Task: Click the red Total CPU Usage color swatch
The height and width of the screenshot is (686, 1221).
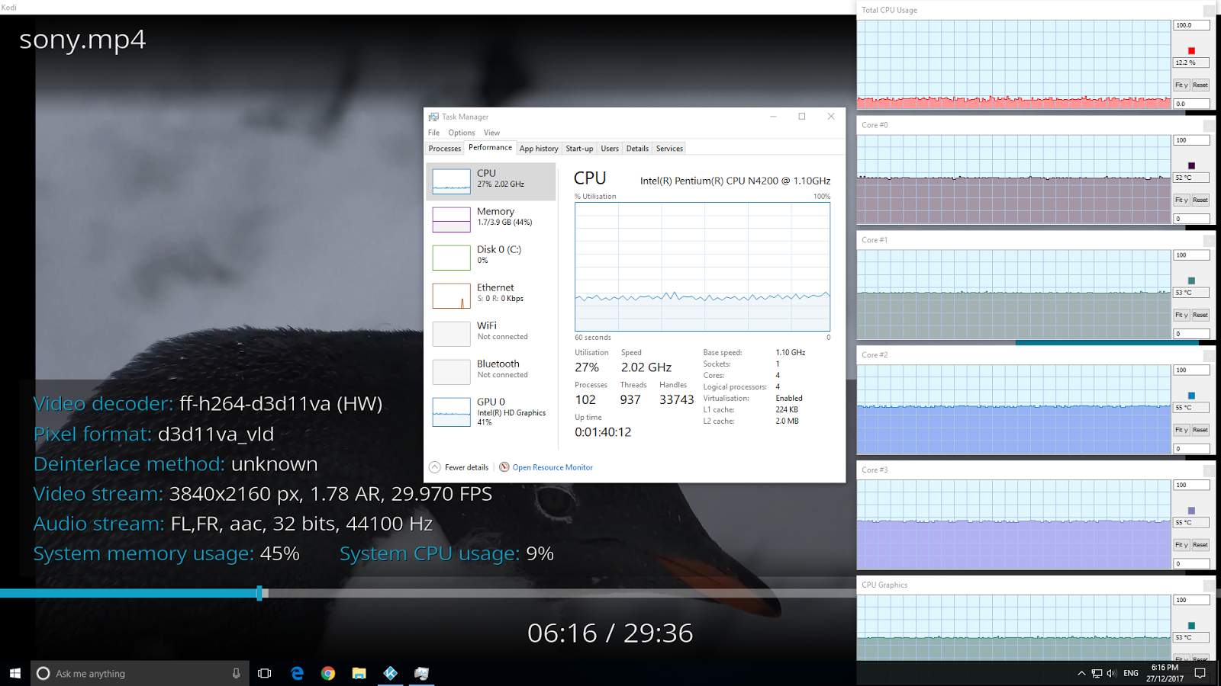Action: (1191, 51)
